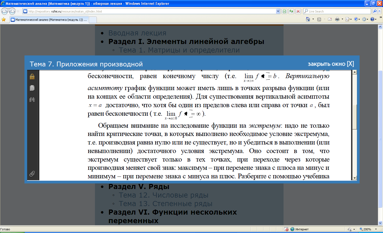Open the Favorites star button
This screenshot has height=233, width=383.
4,19
